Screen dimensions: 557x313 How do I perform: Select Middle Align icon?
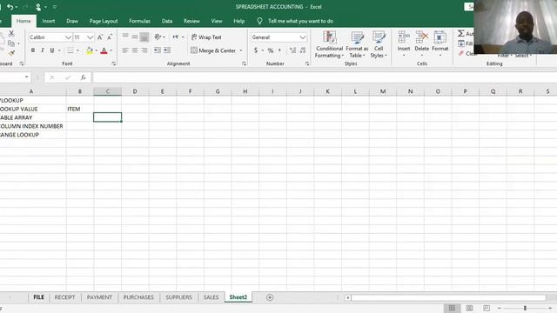tap(135, 37)
